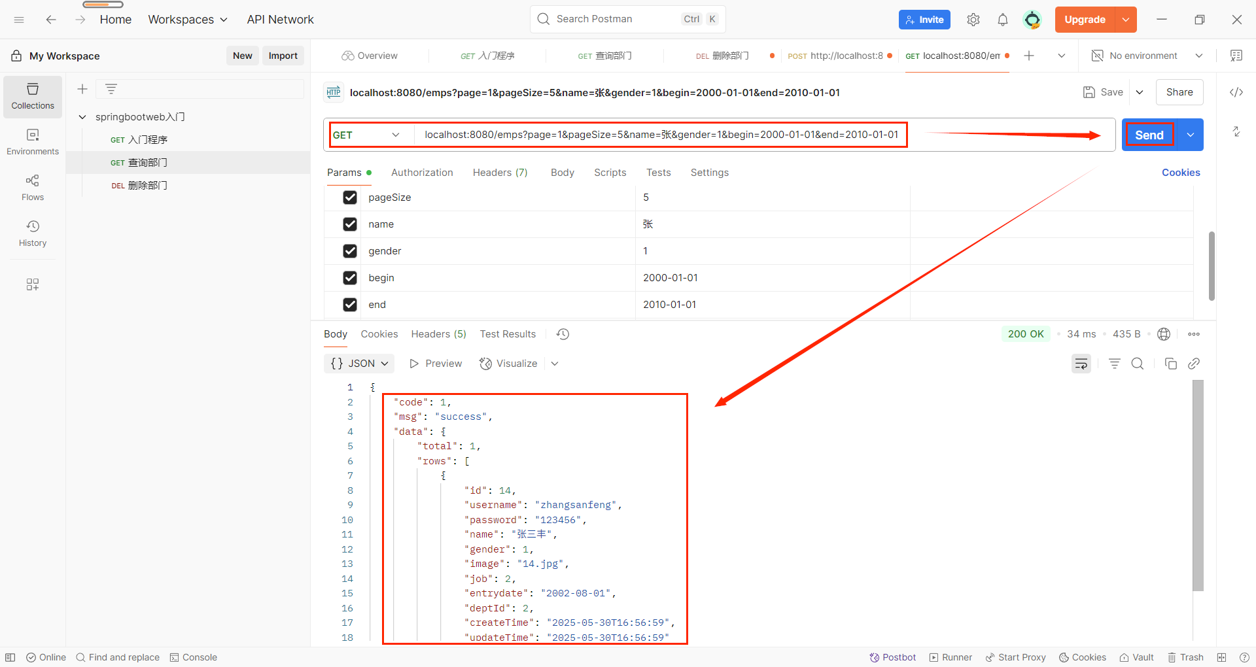Uncheck the name parameter
Screen dimensions: 1256x667
click(350, 224)
